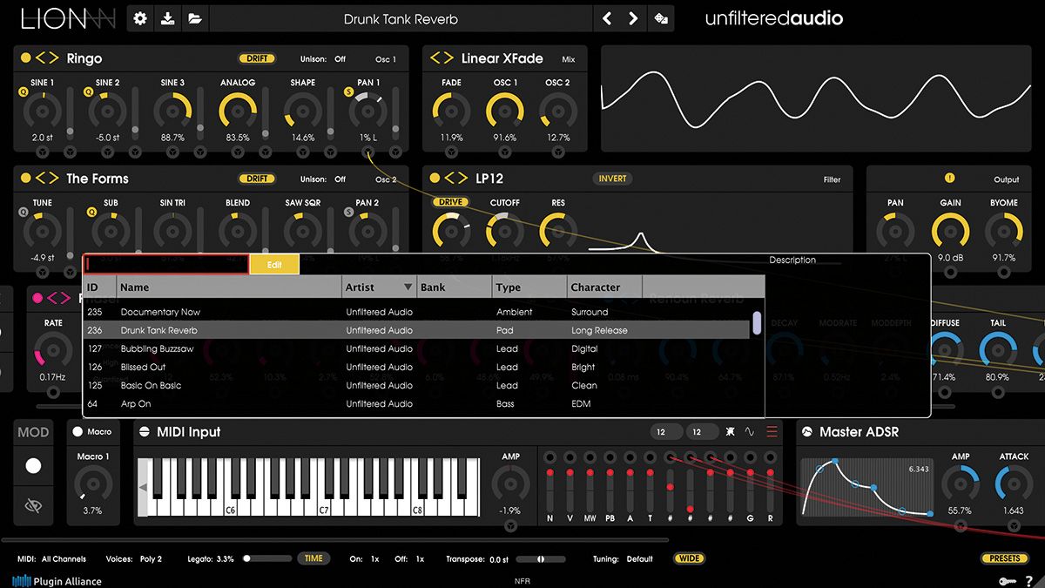Viewport: 1045px width, 588px height.
Task: Adjust the Legato slider
Action: click(266, 559)
